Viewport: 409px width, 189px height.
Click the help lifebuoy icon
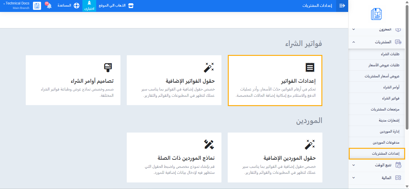(76, 6)
